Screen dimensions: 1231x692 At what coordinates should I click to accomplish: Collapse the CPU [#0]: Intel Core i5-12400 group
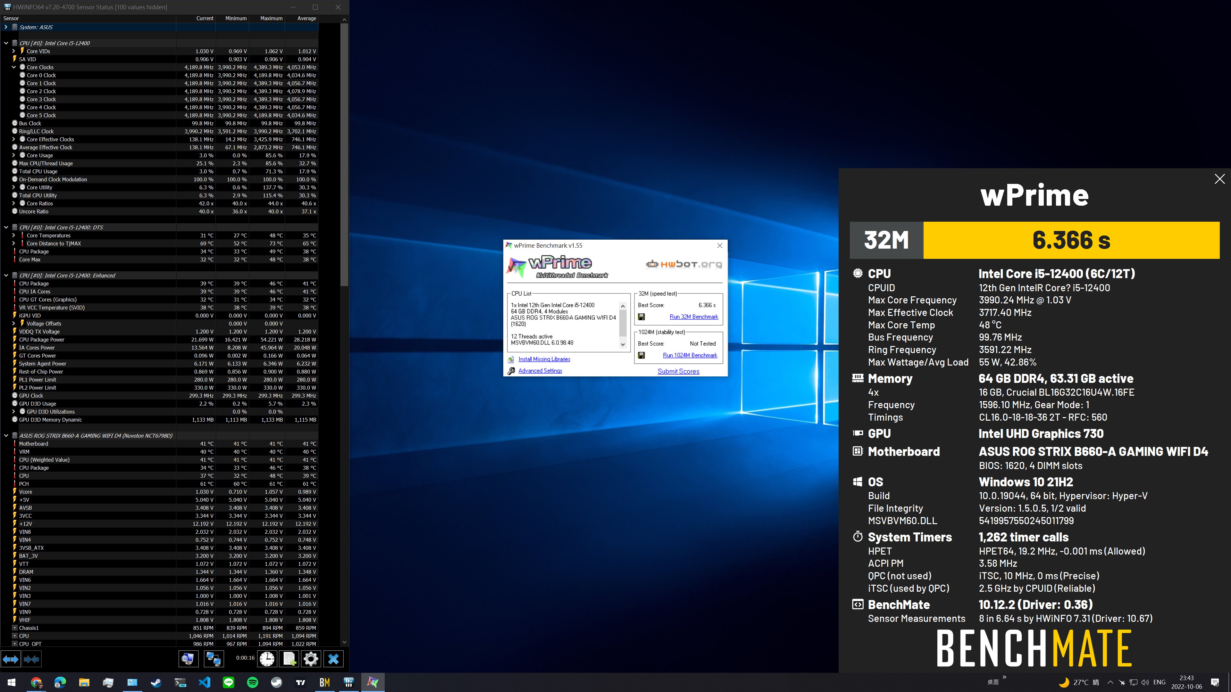(6, 43)
